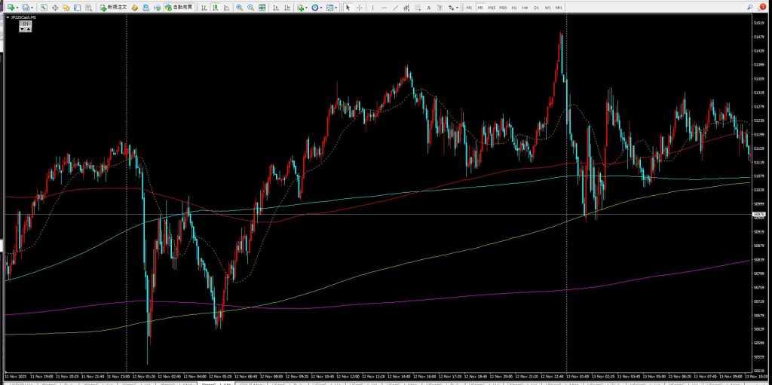
Task: Draw a trendline with the line tool
Action: coord(396,8)
